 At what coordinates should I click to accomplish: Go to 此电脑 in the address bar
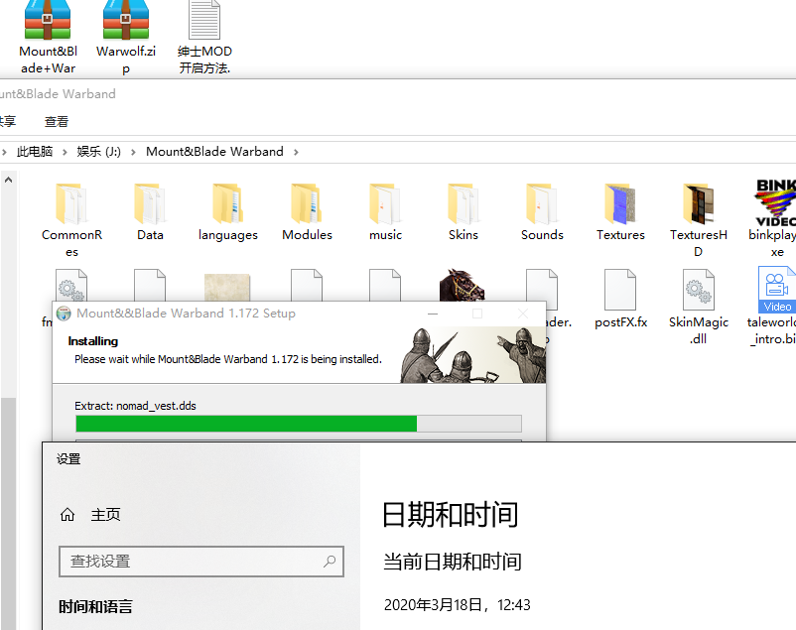click(x=35, y=151)
